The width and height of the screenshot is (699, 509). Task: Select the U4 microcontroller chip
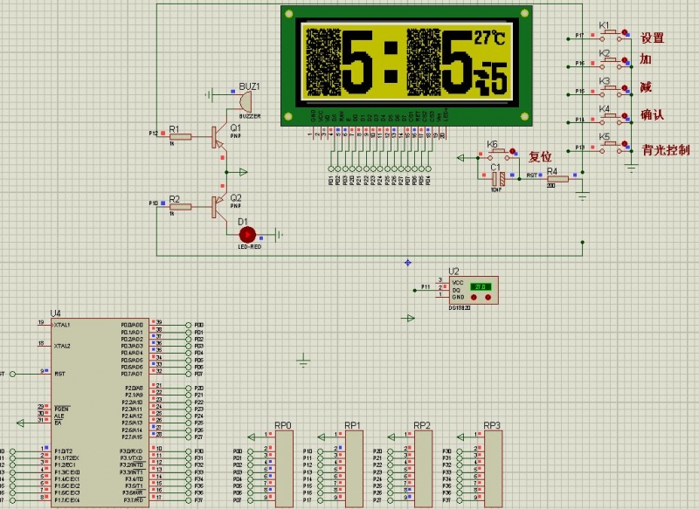point(99,410)
